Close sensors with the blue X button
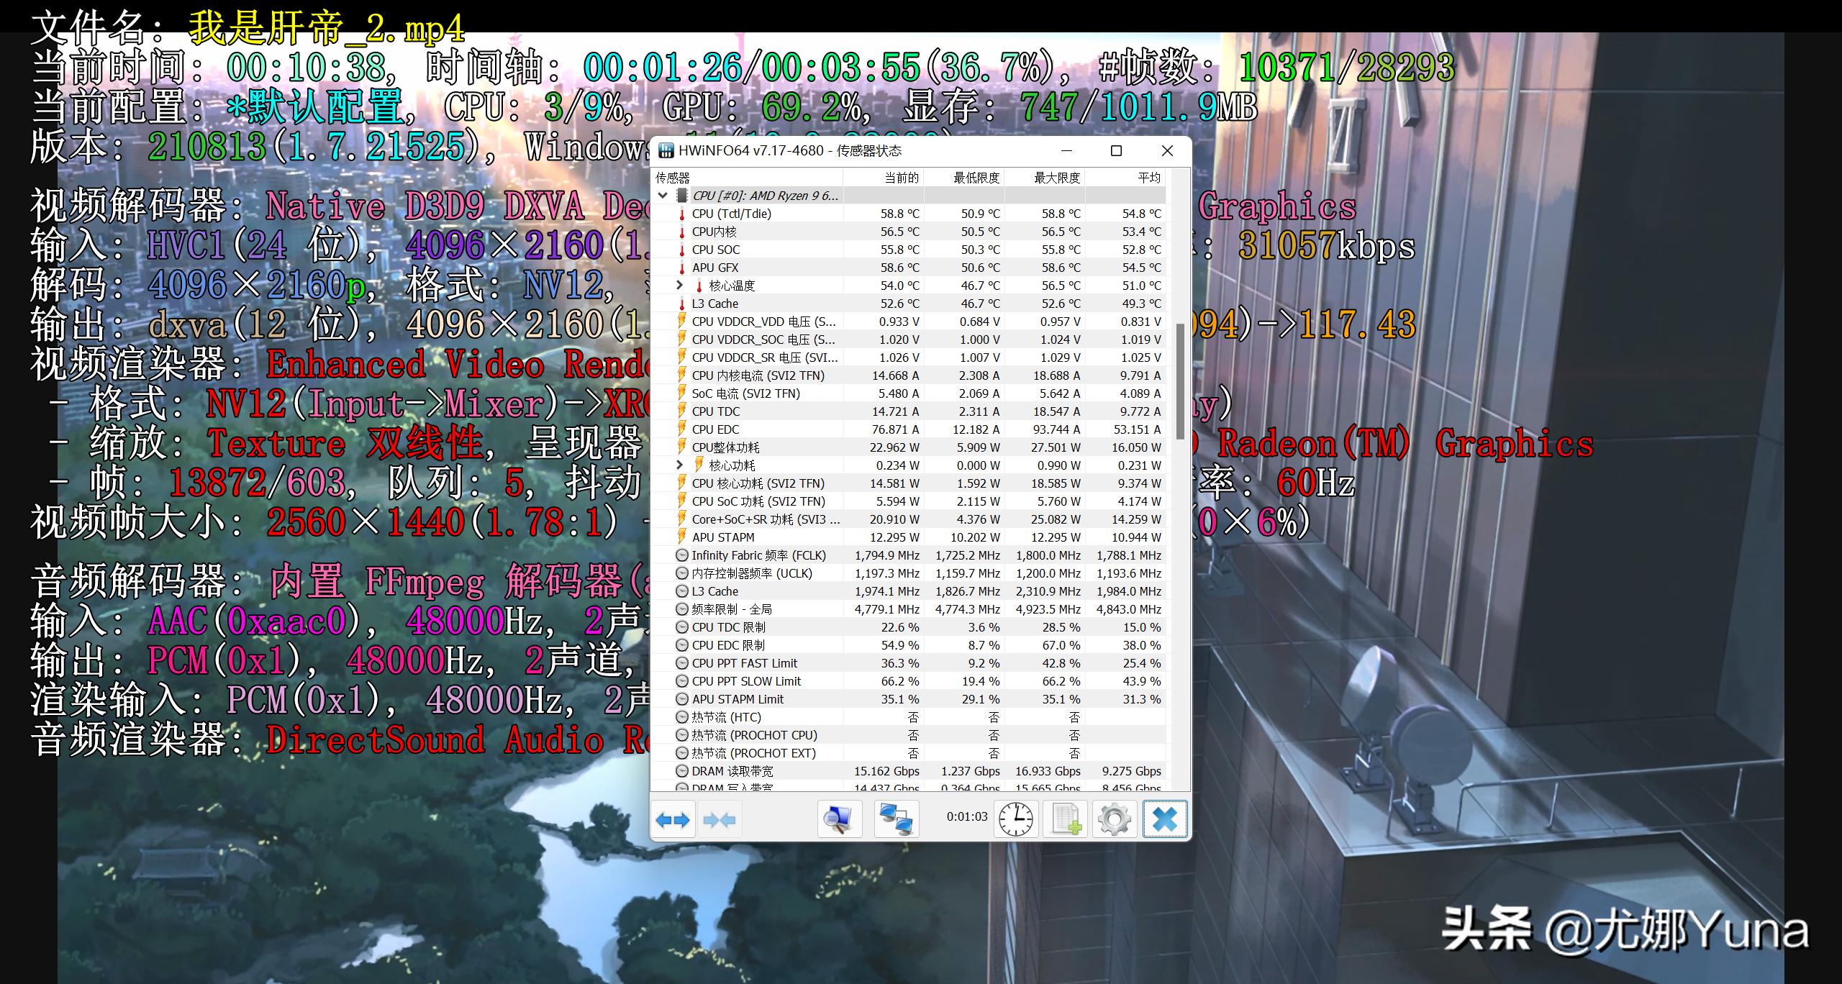1842x984 pixels. 1165,819
